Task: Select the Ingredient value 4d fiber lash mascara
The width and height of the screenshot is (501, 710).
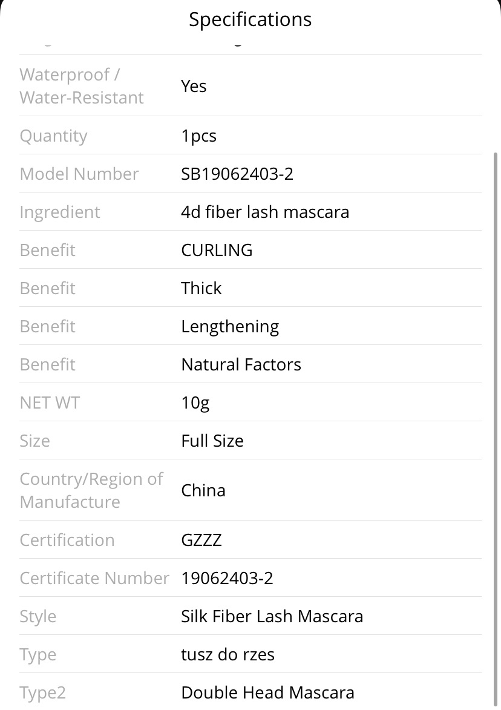Action: point(265,212)
